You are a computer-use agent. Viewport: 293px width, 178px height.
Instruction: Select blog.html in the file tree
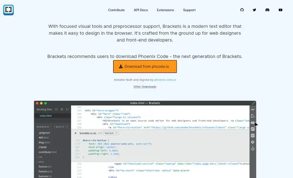click(x=44, y=143)
